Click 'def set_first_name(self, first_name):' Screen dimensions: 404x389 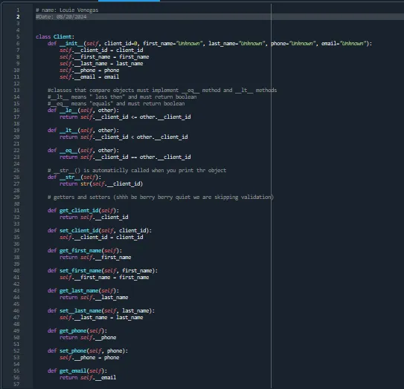pos(103,271)
